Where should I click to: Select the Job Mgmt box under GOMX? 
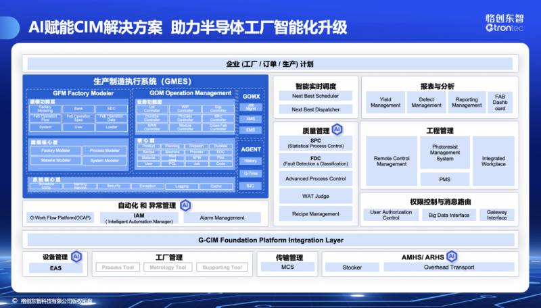251,107
